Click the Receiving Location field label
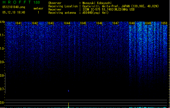 [x=63, y=6]
